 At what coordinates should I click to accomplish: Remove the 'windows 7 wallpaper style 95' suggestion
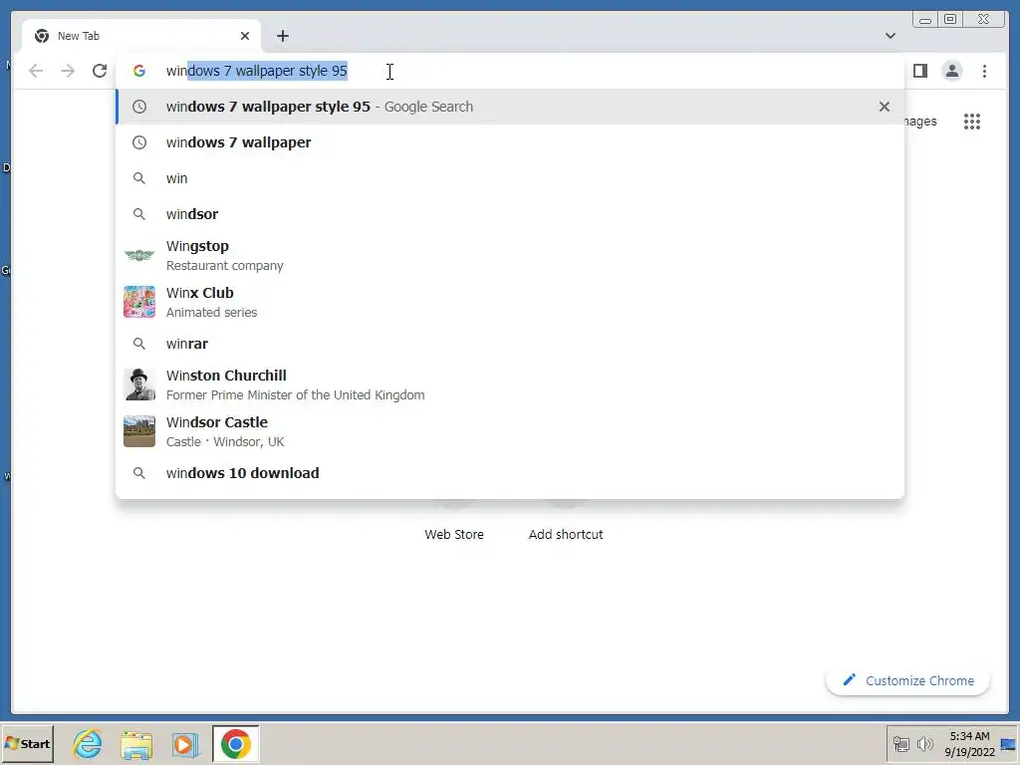click(885, 107)
